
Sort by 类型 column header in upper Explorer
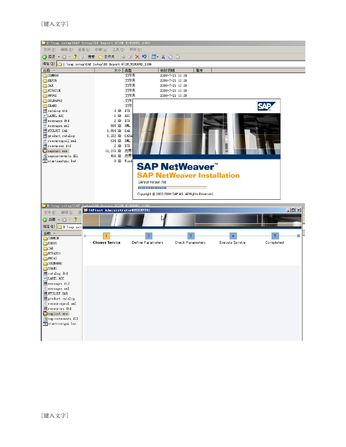coord(141,70)
